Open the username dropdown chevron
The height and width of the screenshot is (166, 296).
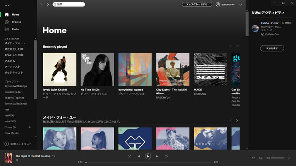241,5
